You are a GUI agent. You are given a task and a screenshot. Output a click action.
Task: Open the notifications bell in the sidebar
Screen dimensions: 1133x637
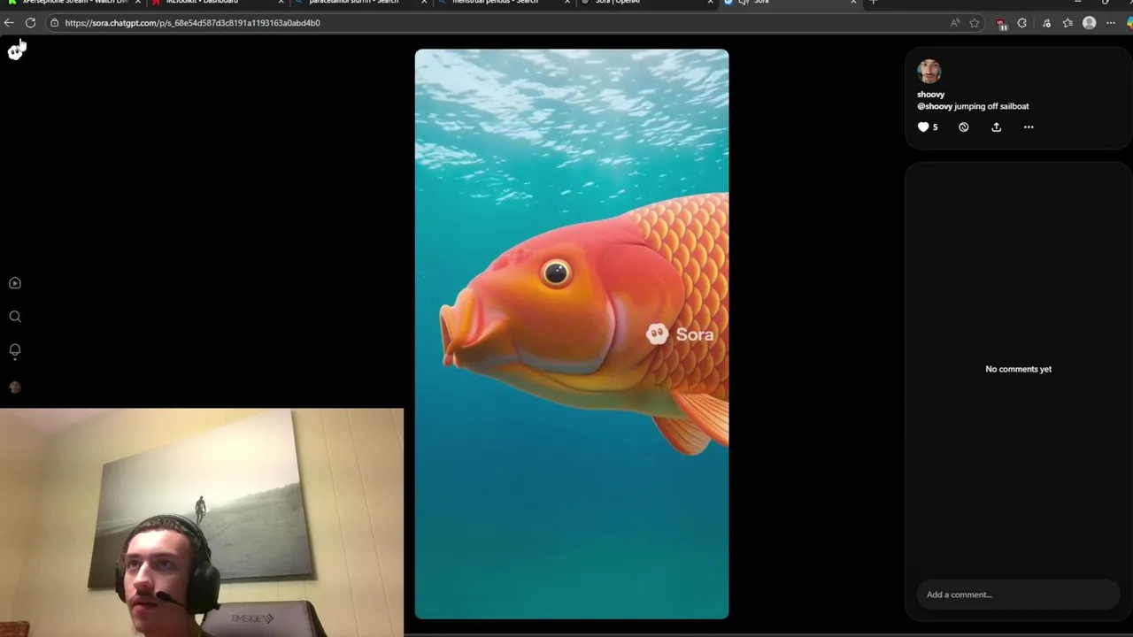(x=15, y=350)
